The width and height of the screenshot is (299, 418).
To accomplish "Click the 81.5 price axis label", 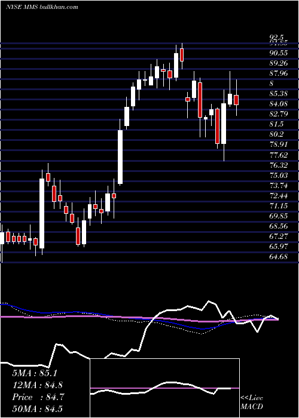I will (x=276, y=124).
